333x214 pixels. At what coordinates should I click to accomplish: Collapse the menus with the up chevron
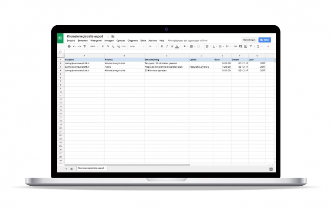[x=268, y=46]
